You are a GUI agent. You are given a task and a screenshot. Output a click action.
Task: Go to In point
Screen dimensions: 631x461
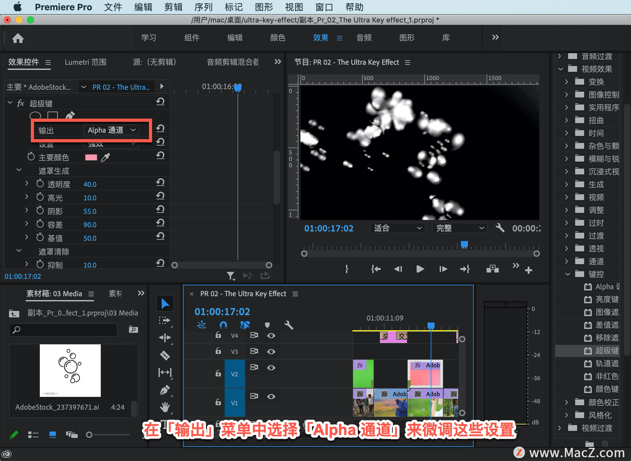[x=376, y=269]
